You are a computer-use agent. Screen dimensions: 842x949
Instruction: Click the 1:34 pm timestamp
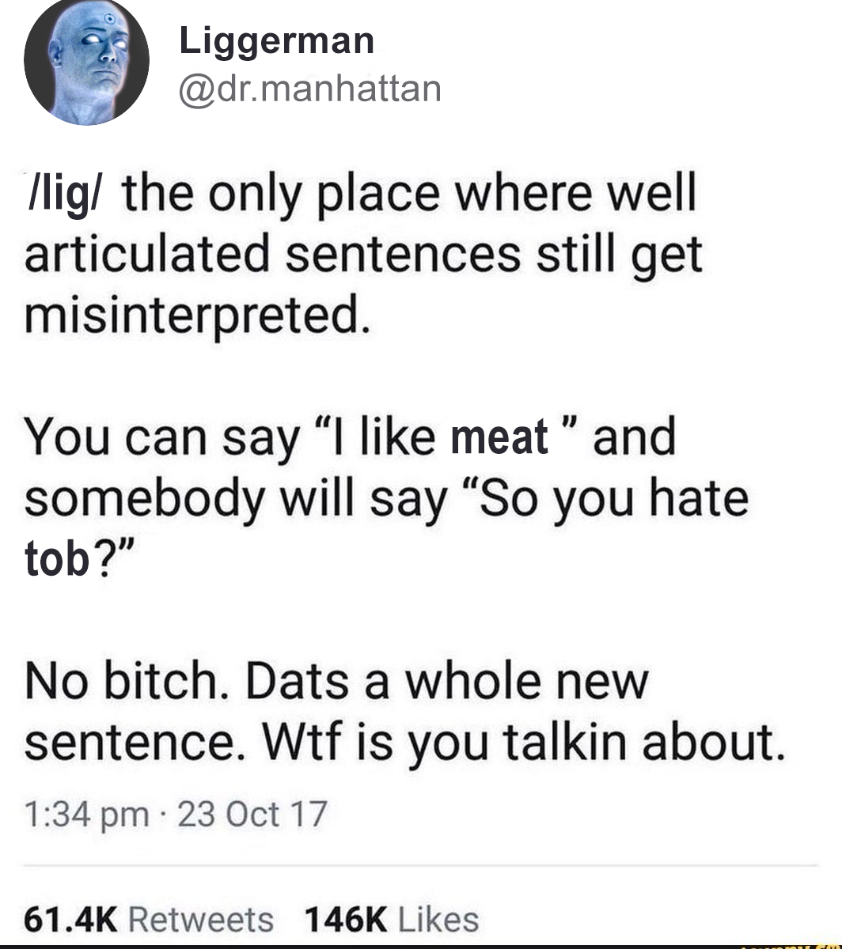coord(86,814)
